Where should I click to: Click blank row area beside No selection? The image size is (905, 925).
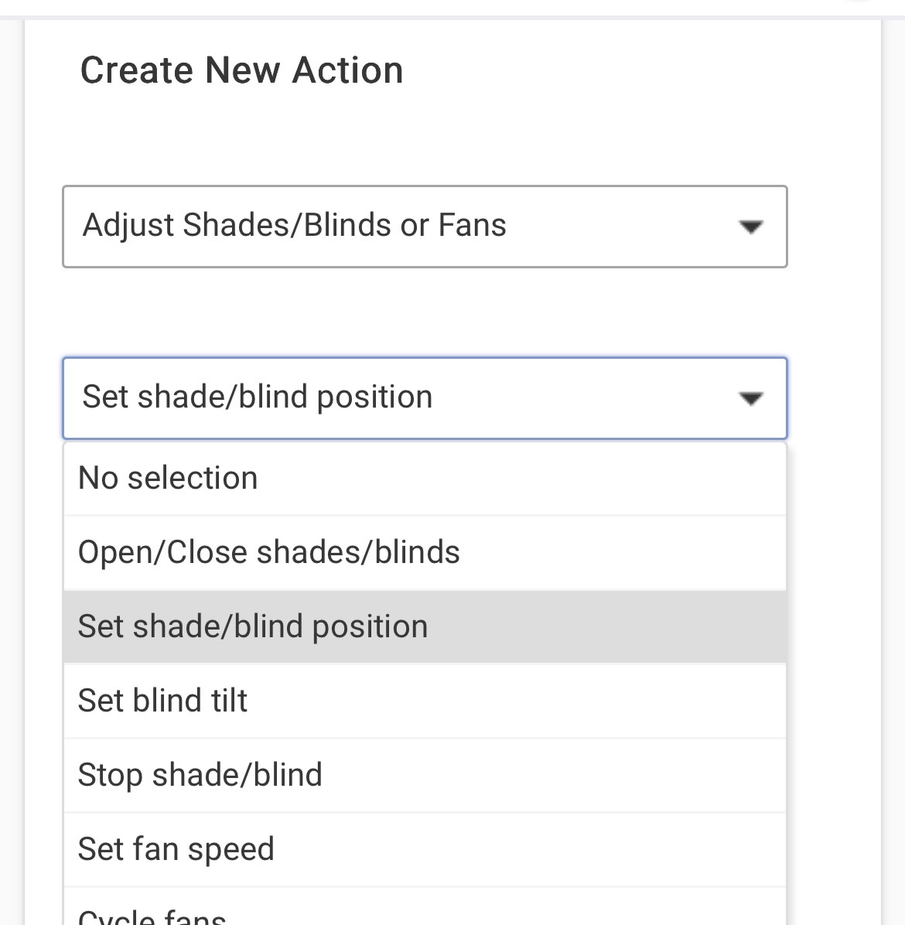click(526, 478)
